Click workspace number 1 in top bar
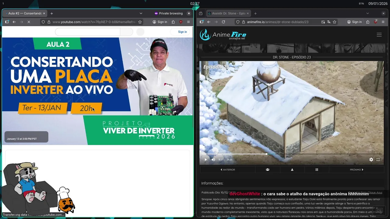The width and height of the screenshot is (390, 219). click(3, 3)
